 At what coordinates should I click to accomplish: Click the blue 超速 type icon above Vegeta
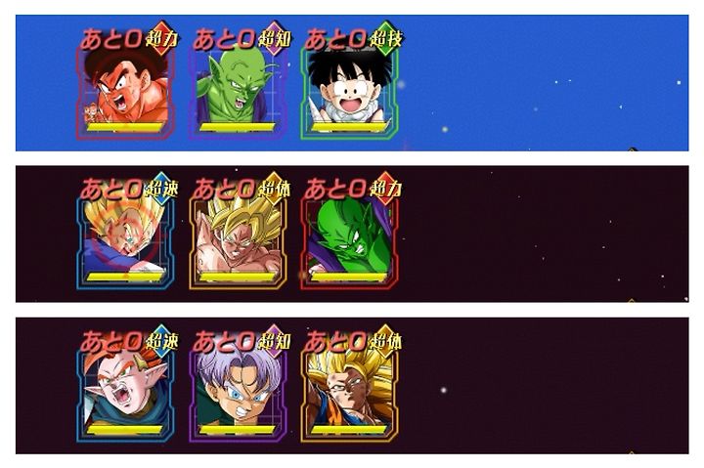161,189
